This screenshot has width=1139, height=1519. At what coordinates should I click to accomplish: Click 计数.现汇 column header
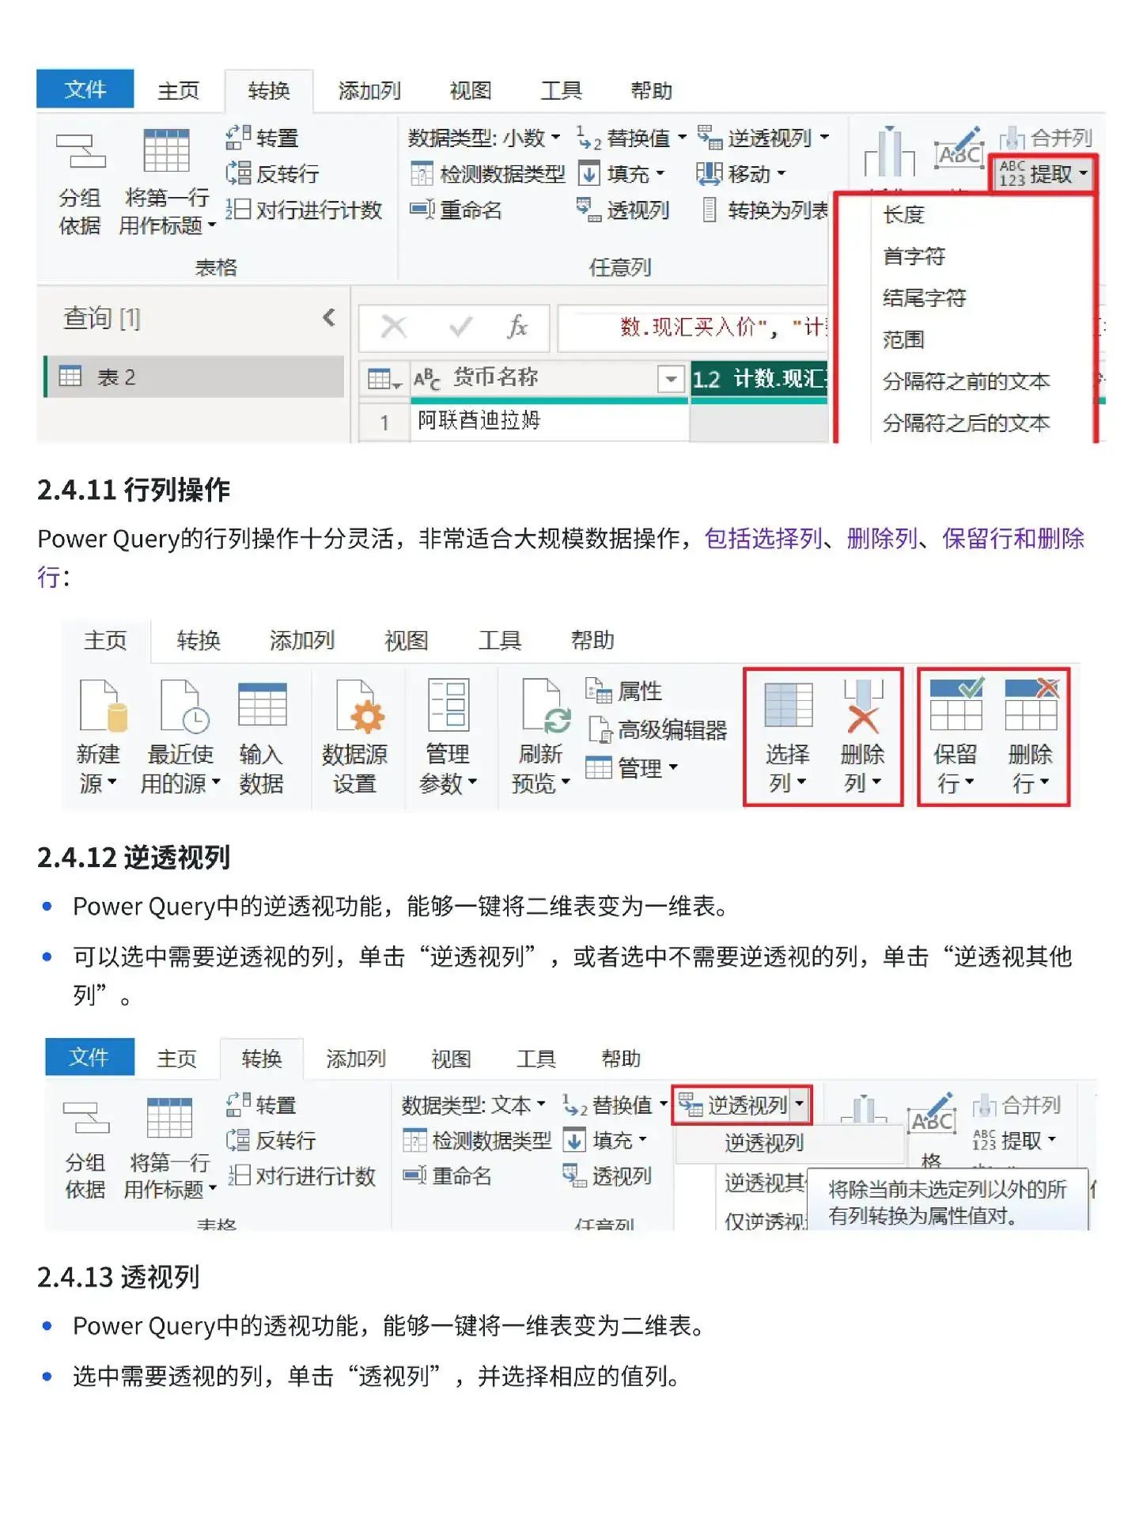(759, 379)
